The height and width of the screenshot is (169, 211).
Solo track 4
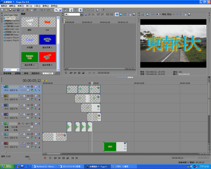(39, 114)
